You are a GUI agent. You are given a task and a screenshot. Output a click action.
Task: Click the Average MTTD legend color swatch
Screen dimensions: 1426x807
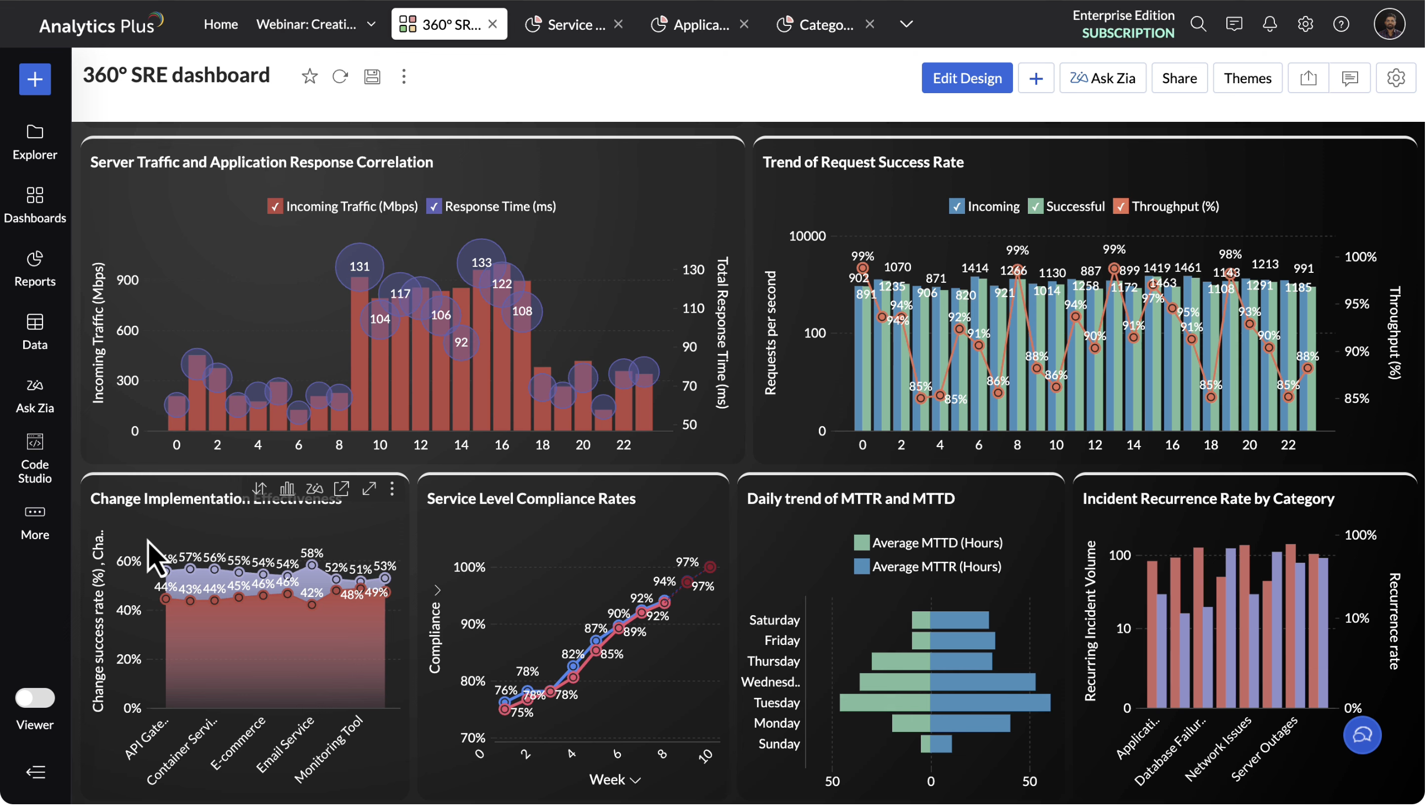pyautogui.click(x=861, y=543)
